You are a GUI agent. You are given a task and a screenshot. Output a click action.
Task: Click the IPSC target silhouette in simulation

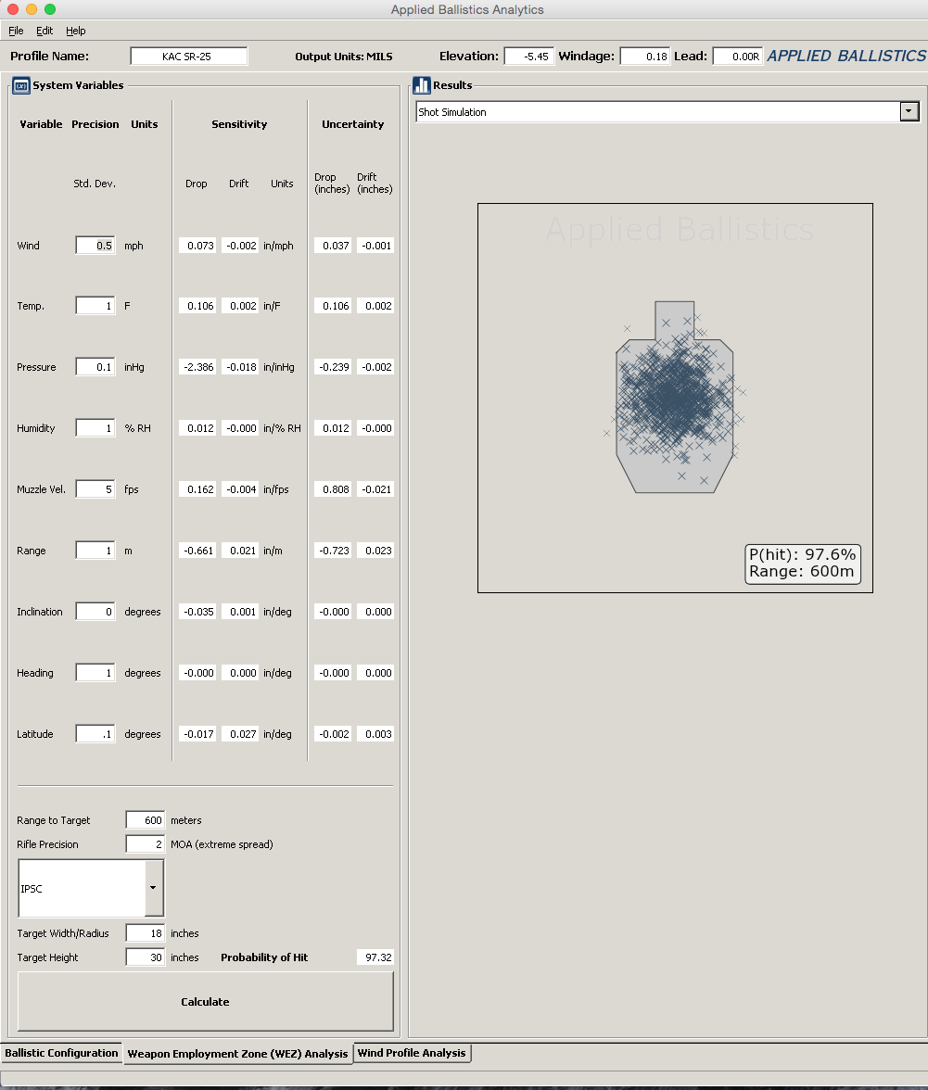[674, 397]
